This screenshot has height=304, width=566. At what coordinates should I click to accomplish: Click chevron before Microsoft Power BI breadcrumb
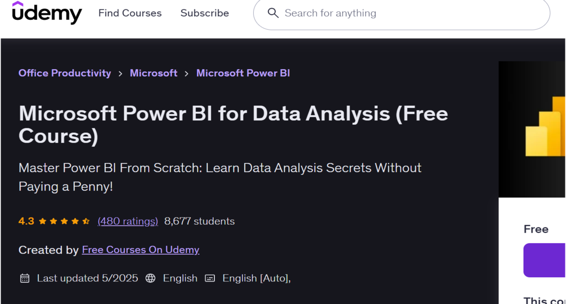(187, 73)
